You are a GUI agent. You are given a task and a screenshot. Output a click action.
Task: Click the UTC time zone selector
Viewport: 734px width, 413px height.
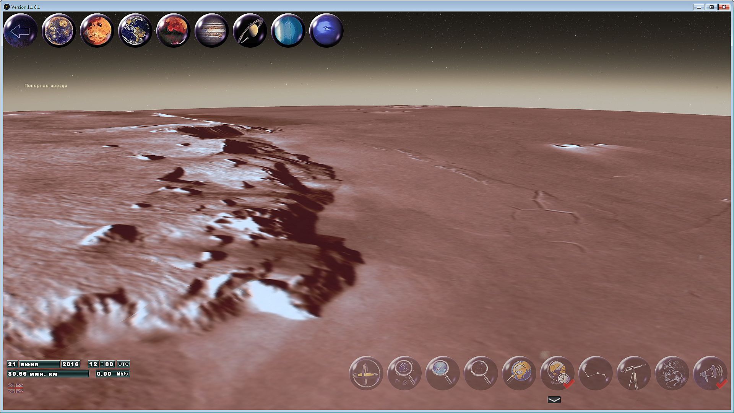(123, 364)
